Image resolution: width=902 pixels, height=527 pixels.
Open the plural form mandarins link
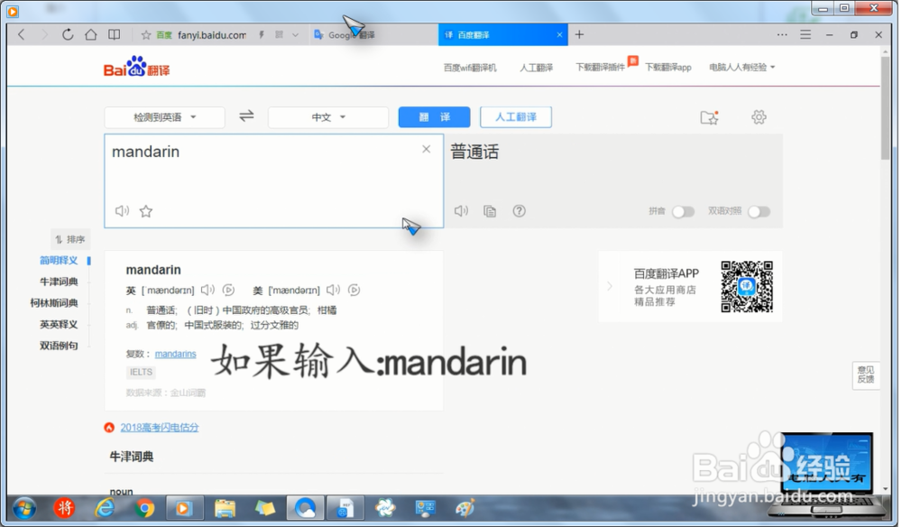(x=176, y=353)
